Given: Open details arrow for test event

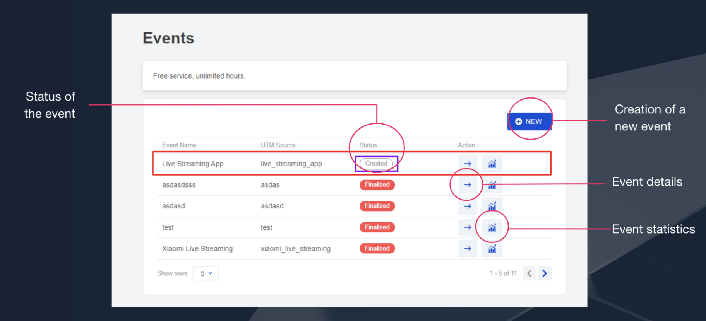Looking at the screenshot, I should tap(468, 227).
